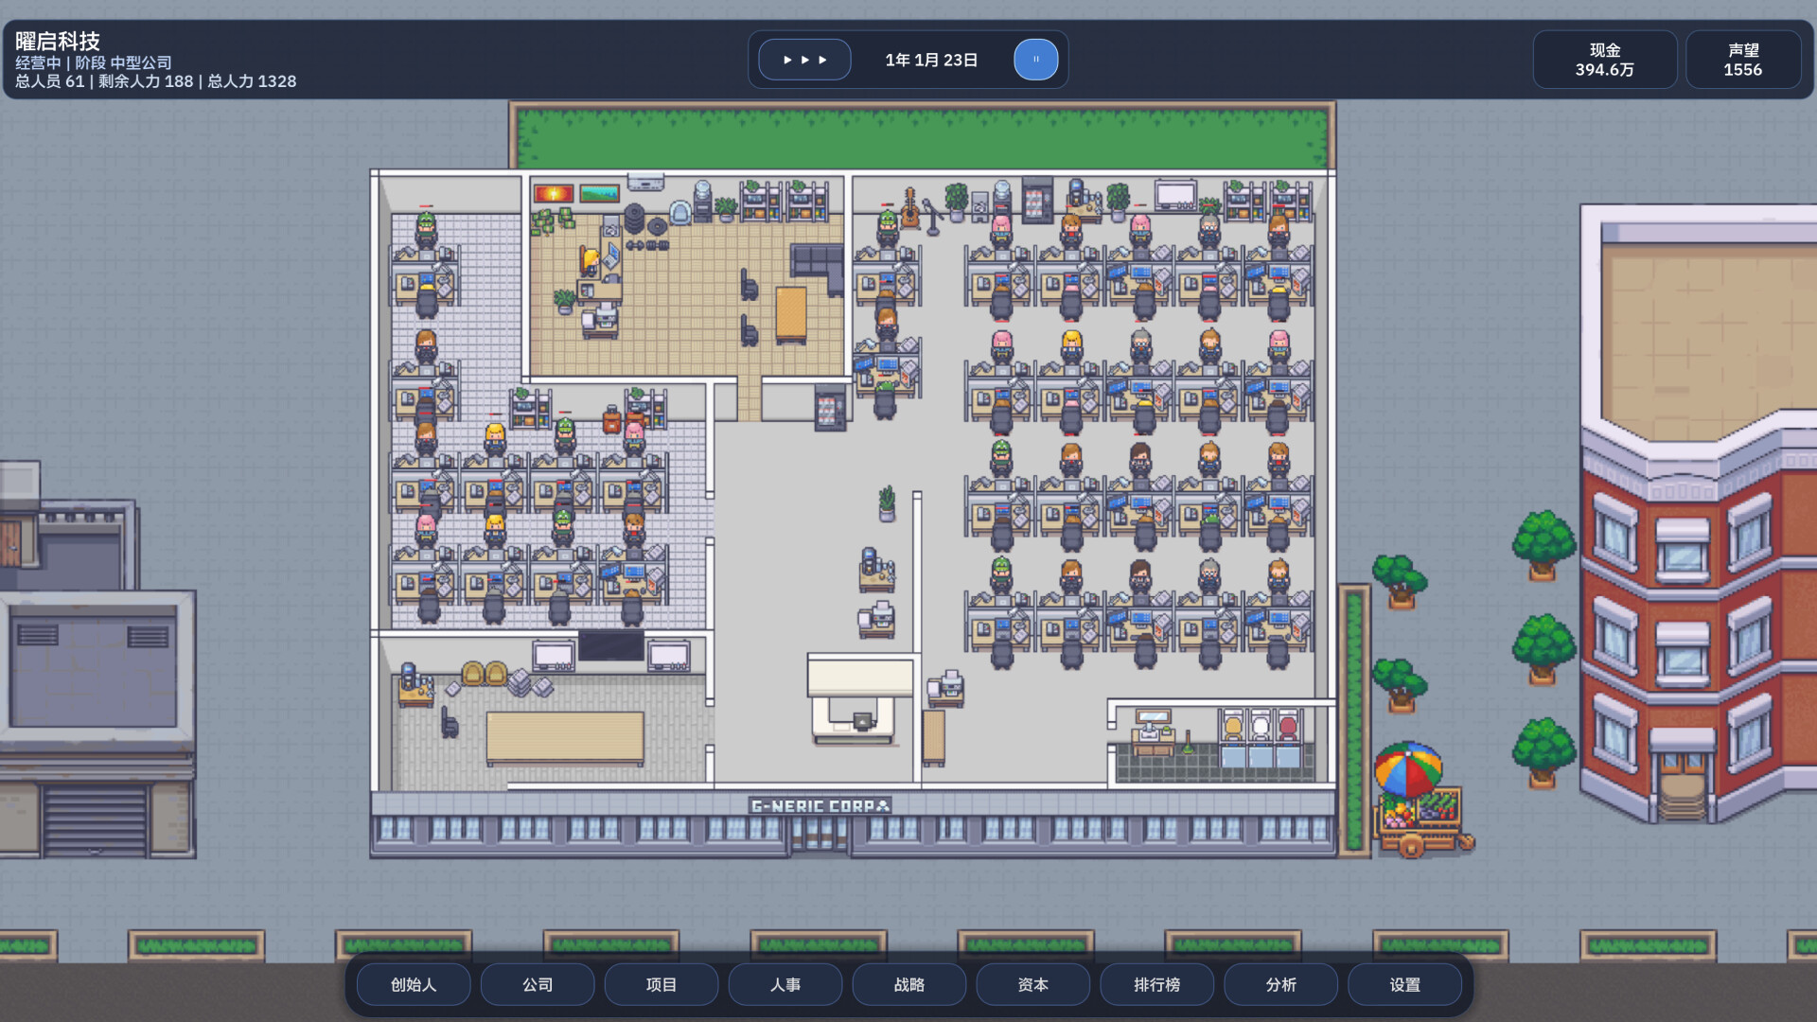Open the 创始人 menu
1817x1022 pixels.
point(414,984)
